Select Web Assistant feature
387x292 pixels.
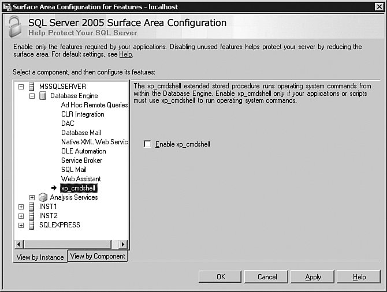[x=81, y=179]
